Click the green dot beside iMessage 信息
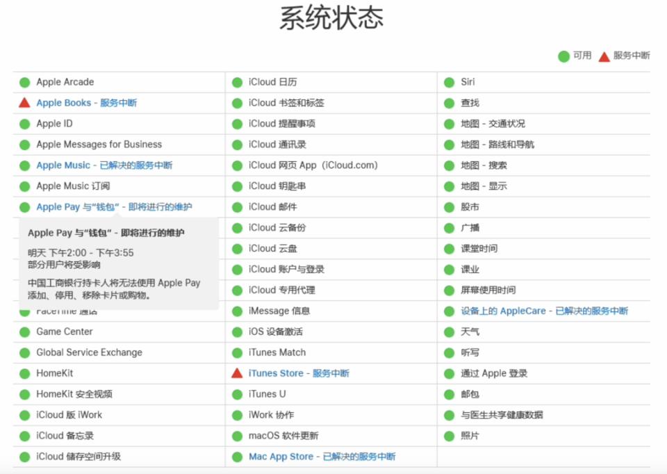 [x=237, y=311]
